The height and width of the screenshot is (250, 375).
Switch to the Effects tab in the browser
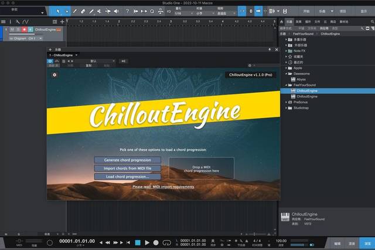(x=298, y=22)
